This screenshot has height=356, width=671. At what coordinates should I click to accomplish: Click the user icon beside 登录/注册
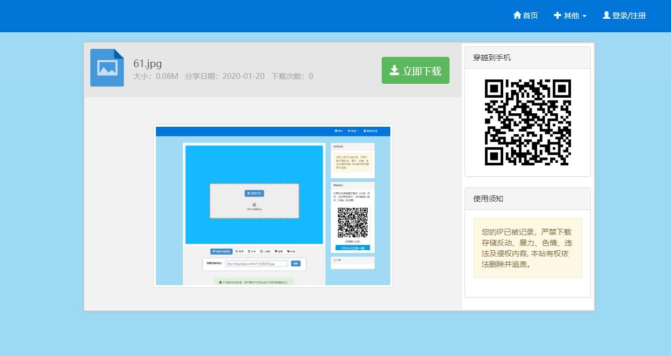tap(606, 16)
